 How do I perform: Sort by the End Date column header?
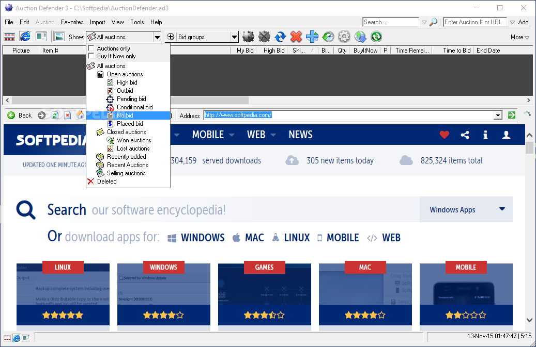(488, 51)
